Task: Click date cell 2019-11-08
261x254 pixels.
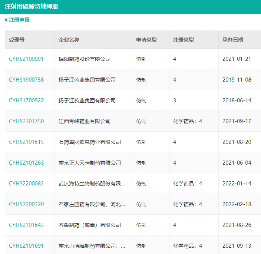Action: point(237,80)
